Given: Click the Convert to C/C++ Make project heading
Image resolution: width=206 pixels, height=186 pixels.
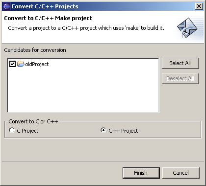Looking at the screenshot, I should tap(48, 18).
